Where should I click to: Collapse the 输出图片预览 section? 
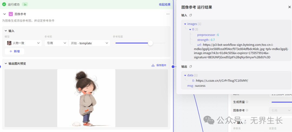(6, 64)
